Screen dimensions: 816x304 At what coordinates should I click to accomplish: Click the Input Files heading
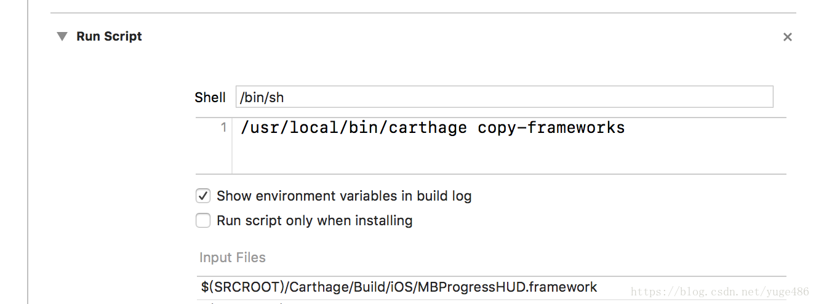[233, 257]
